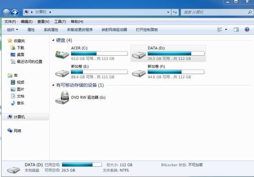Open the 编辑(E) menu
Viewport: 254px width, 177px height.
pyautogui.click(x=27, y=22)
